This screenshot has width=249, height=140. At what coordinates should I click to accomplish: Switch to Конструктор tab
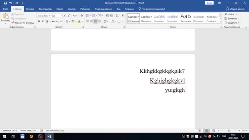click(45, 9)
